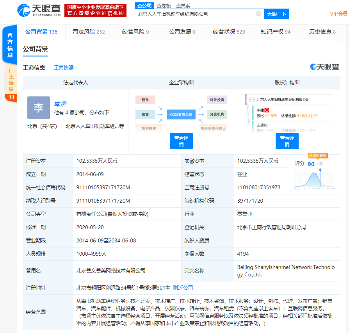This screenshot has height=333, width=349.
Task: Click the orange 认证后获得 tag
Action: pos(317,156)
